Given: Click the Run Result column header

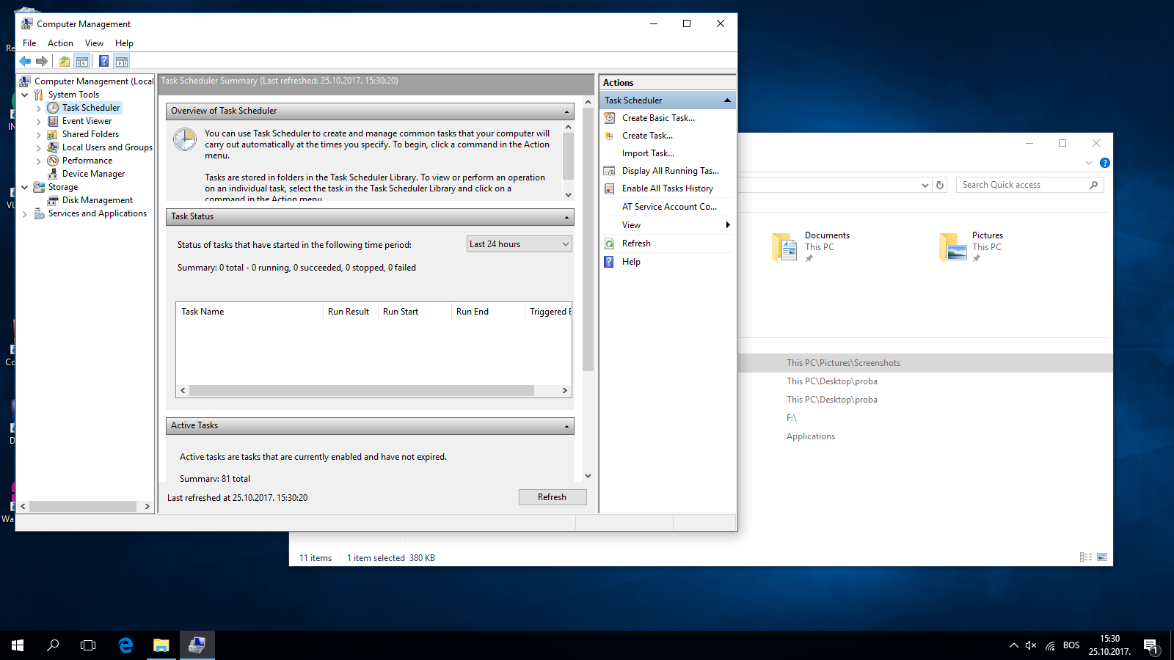Looking at the screenshot, I should pyautogui.click(x=350, y=312).
